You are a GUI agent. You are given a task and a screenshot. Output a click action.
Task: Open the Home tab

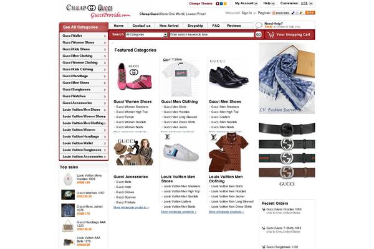(118, 26)
